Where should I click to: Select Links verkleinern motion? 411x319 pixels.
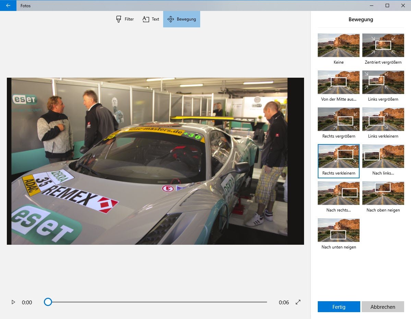383,119
